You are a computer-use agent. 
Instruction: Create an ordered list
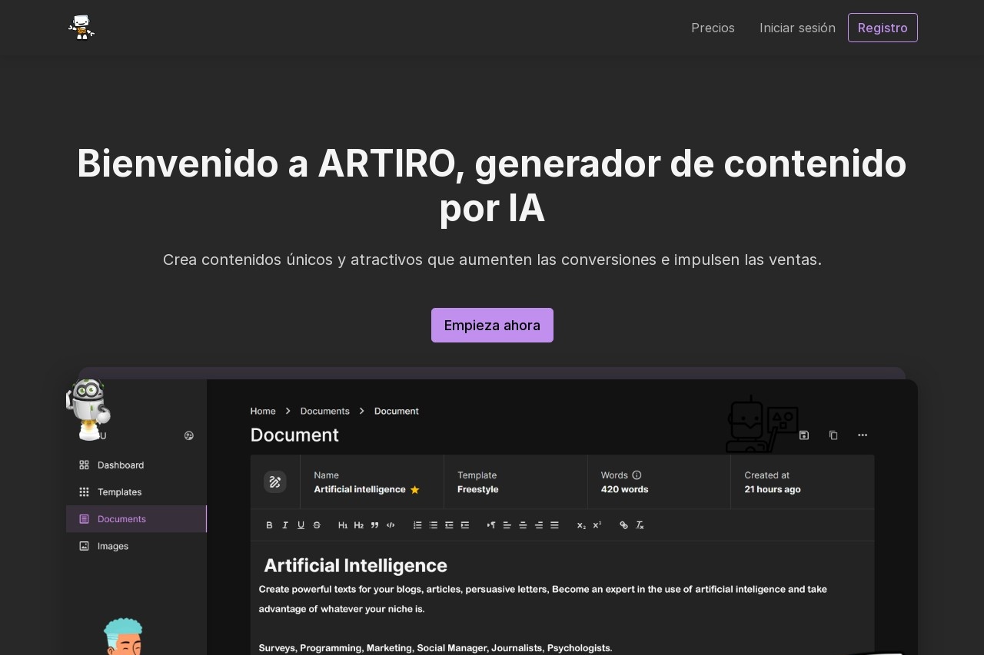coord(417,525)
